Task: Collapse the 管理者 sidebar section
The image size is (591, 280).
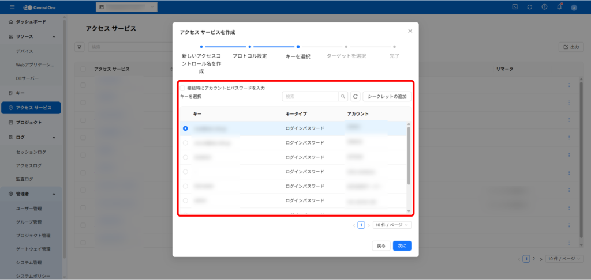Action: point(54,194)
